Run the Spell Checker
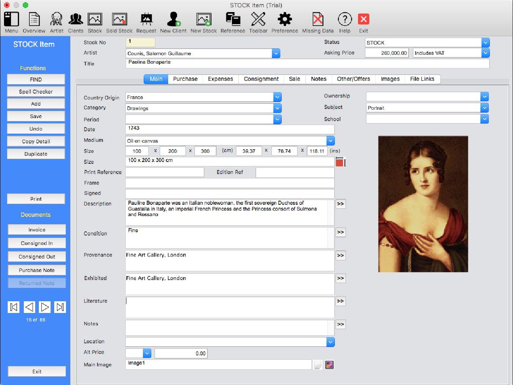Image resolution: width=513 pixels, height=385 pixels. point(36,91)
